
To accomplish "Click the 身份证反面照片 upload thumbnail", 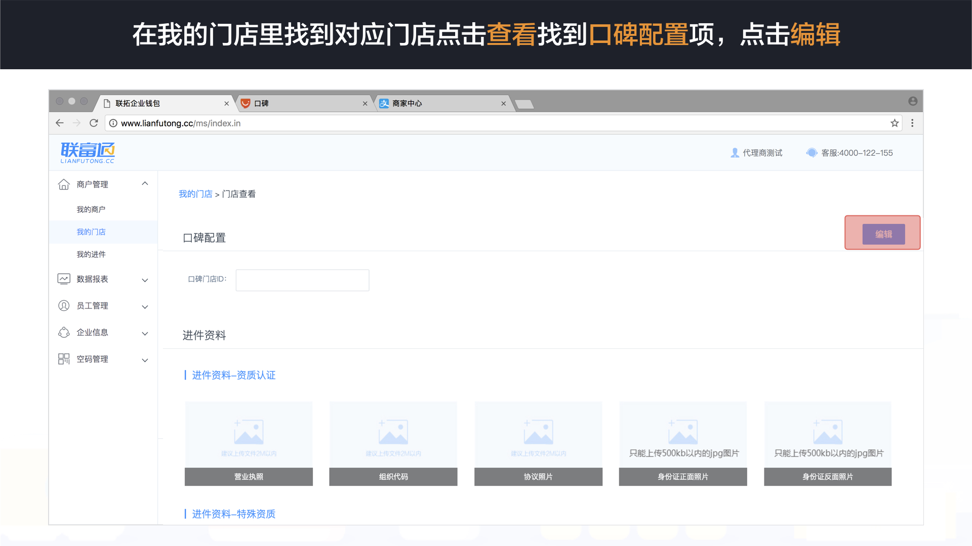I will (828, 443).
